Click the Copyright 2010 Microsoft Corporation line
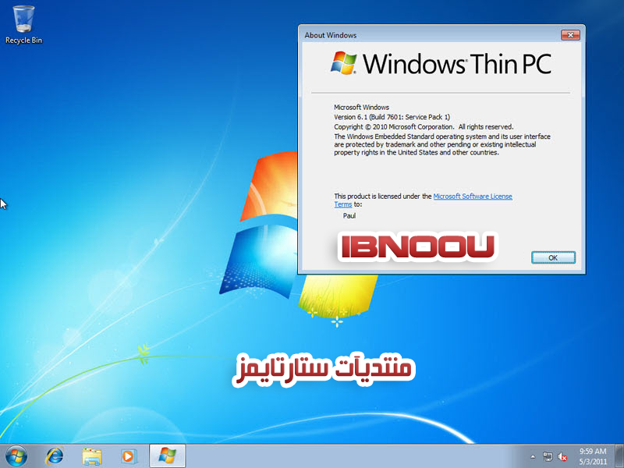624x468 pixels. click(424, 127)
